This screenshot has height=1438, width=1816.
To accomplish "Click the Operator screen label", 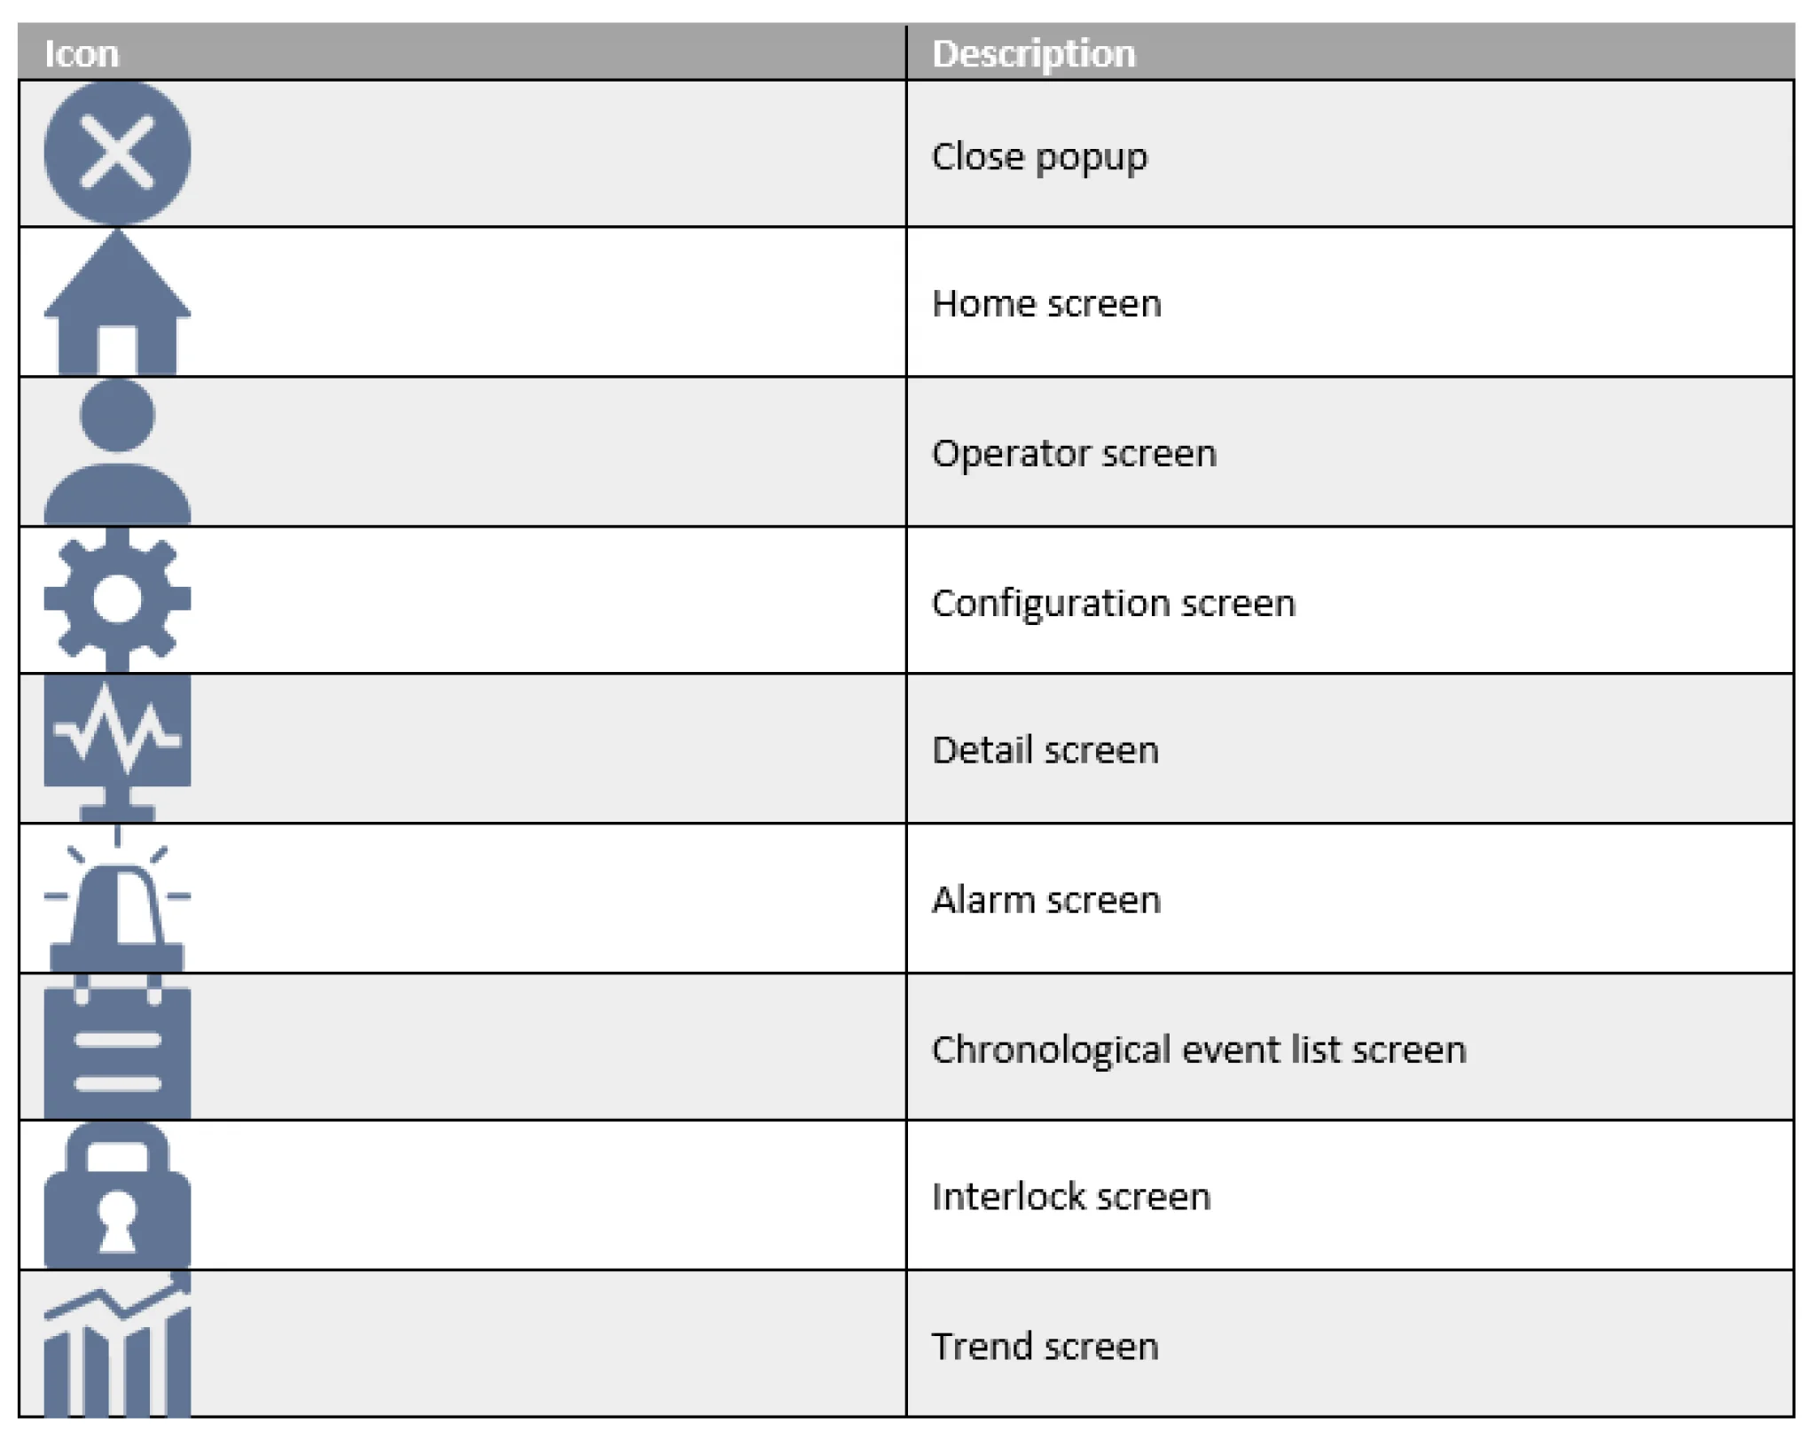I will 1074,454.
